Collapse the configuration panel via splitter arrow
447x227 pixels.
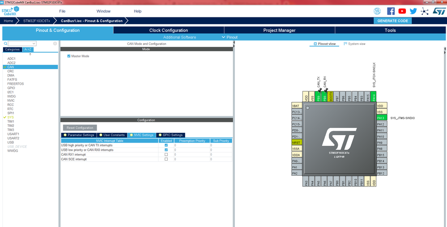coord(234,43)
